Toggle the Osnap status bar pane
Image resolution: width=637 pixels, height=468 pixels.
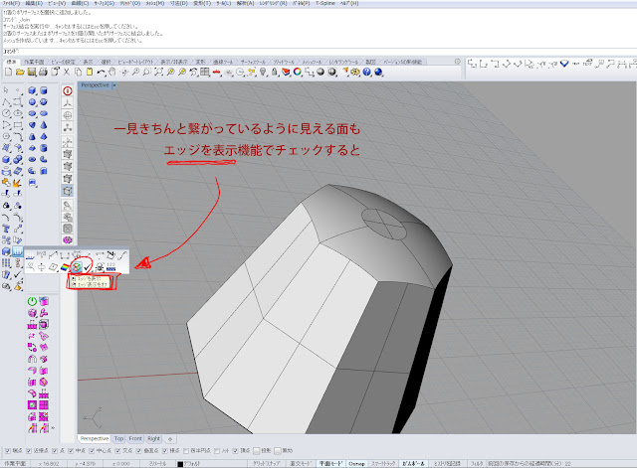pyautogui.click(x=356, y=464)
